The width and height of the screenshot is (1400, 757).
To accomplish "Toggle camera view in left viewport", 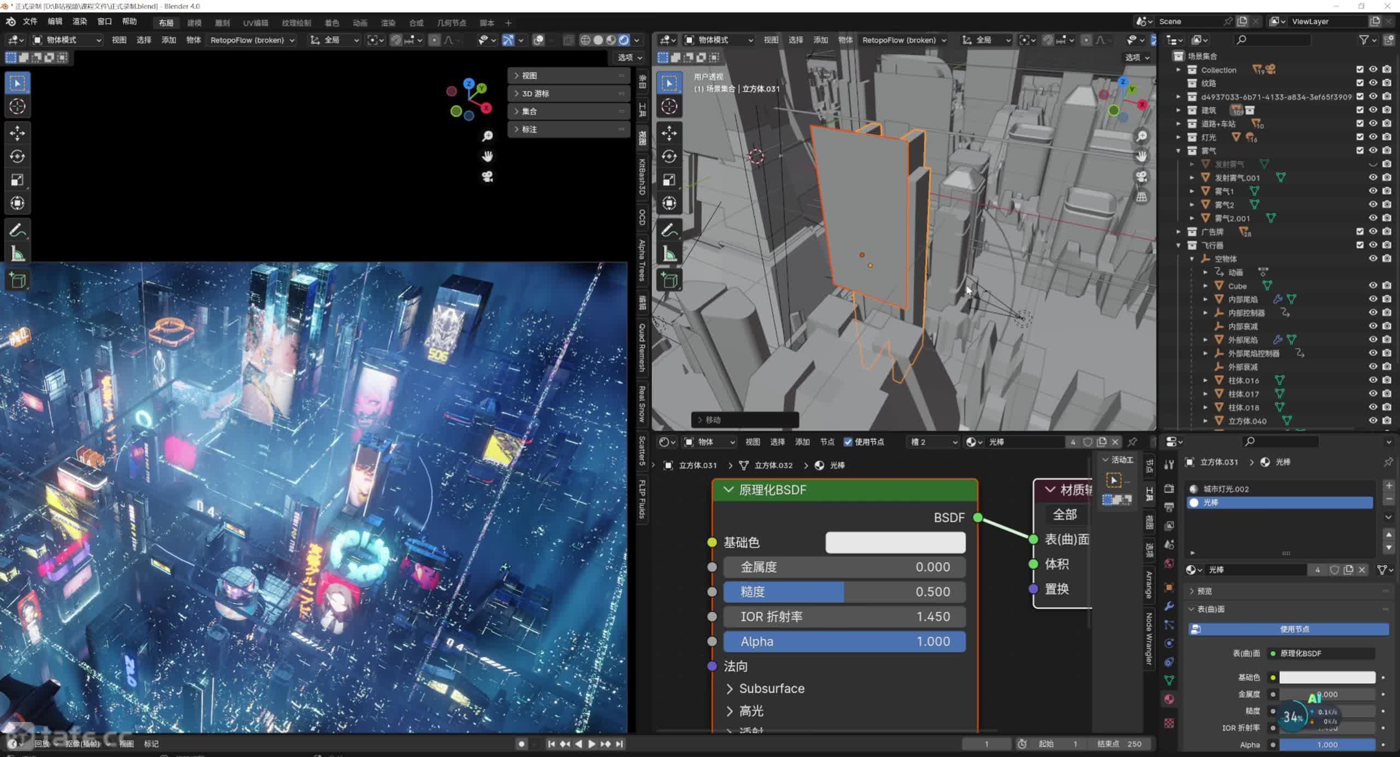I will pyautogui.click(x=487, y=177).
